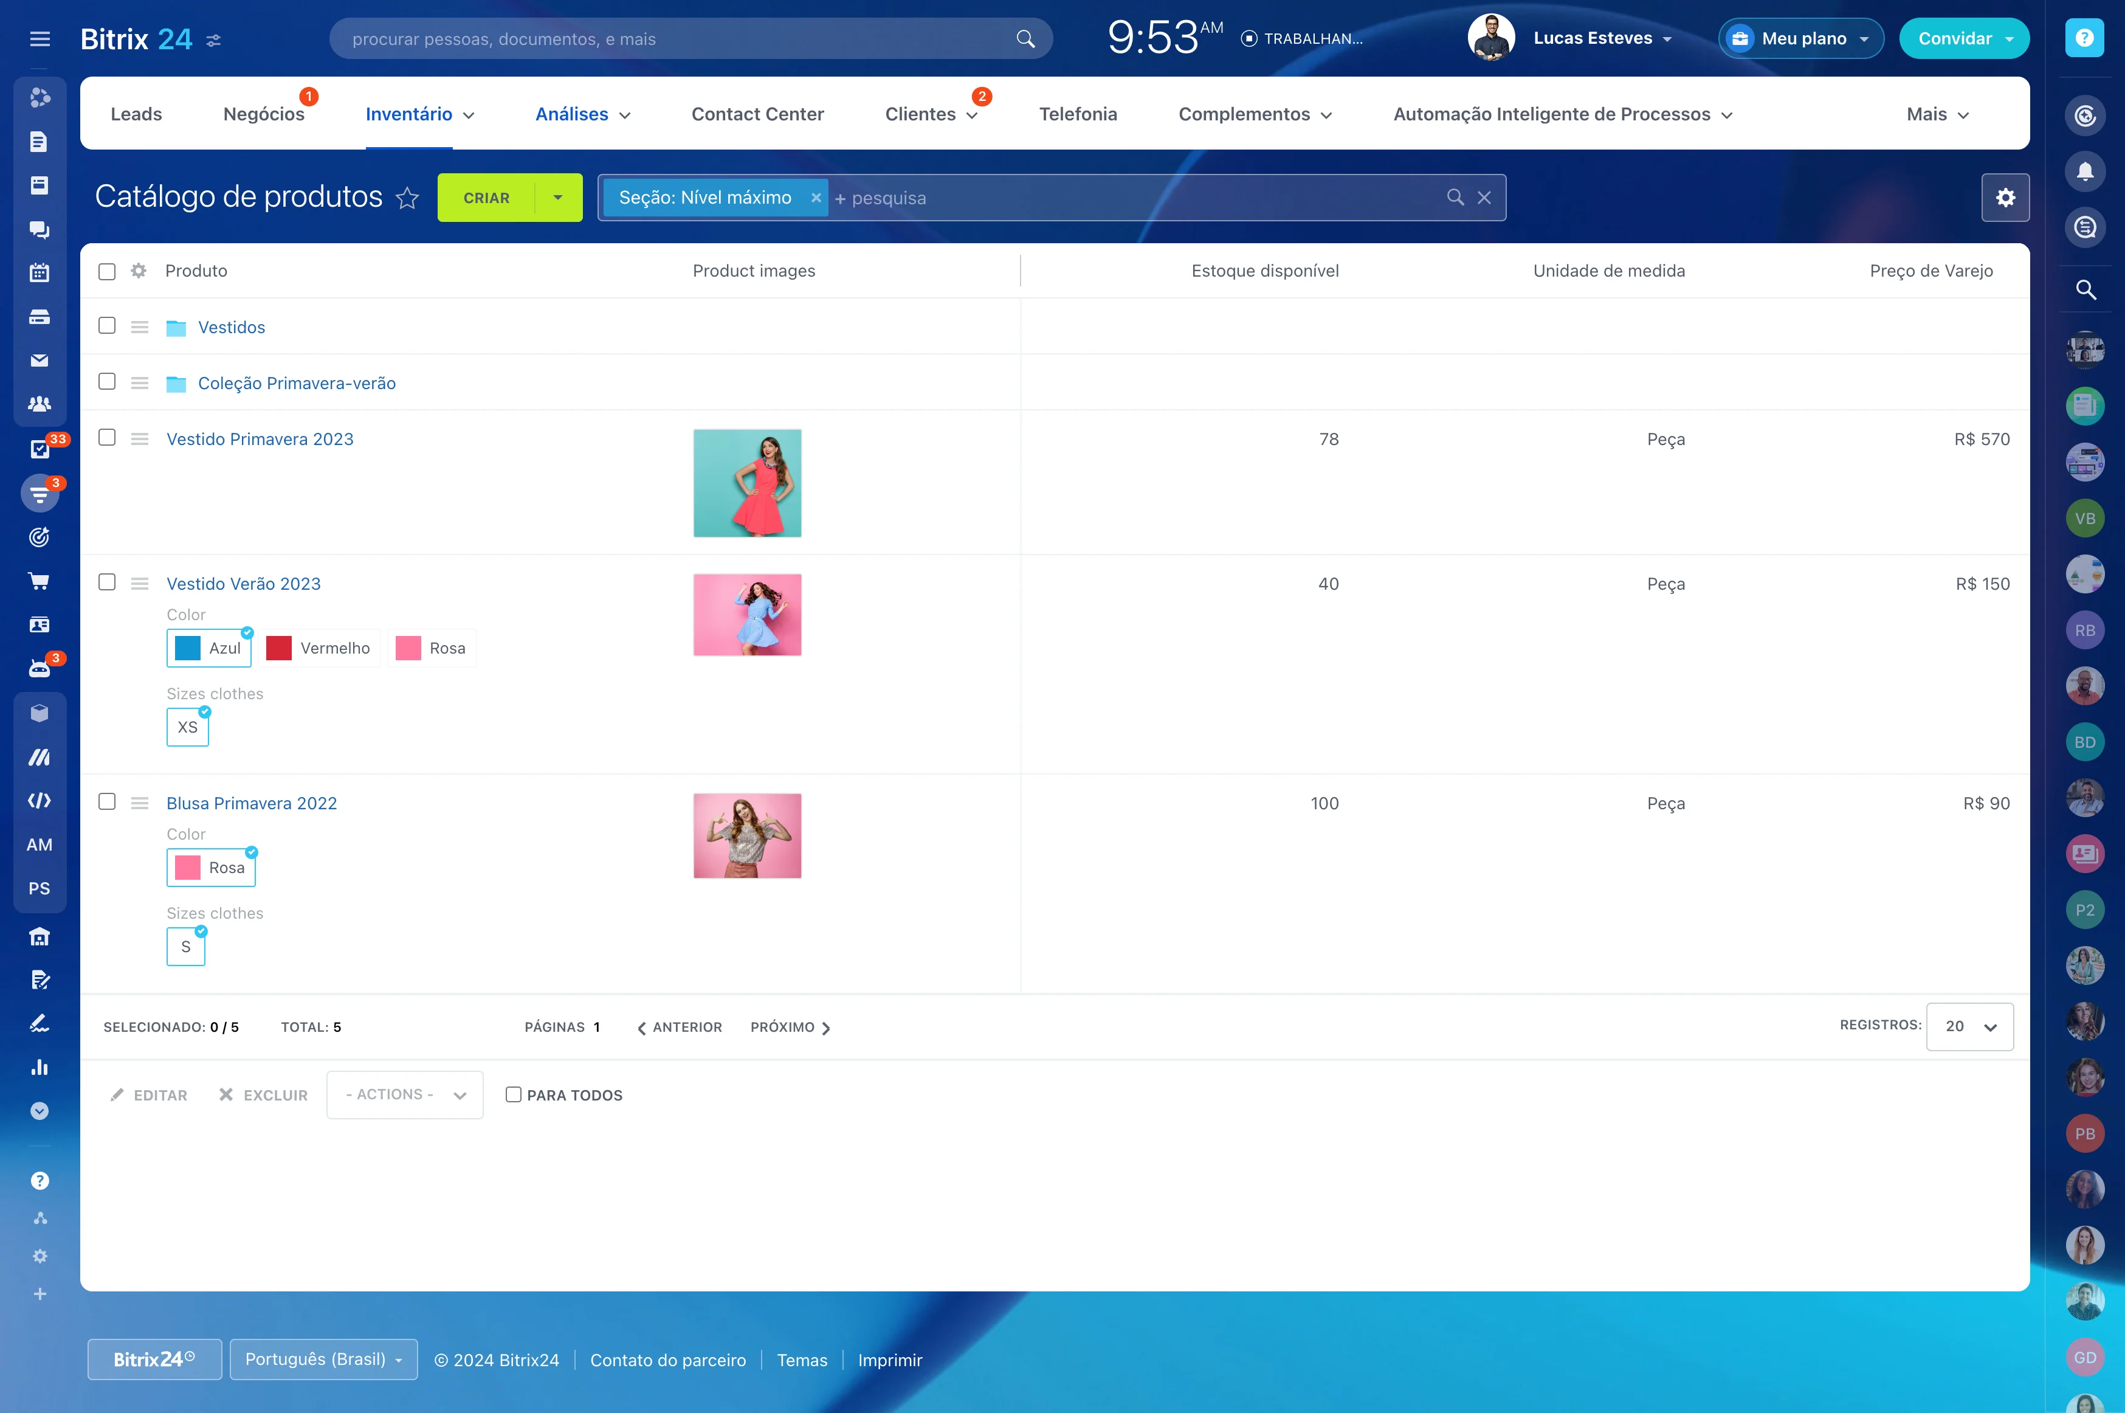Select the Vermelho color swatch

(320, 647)
